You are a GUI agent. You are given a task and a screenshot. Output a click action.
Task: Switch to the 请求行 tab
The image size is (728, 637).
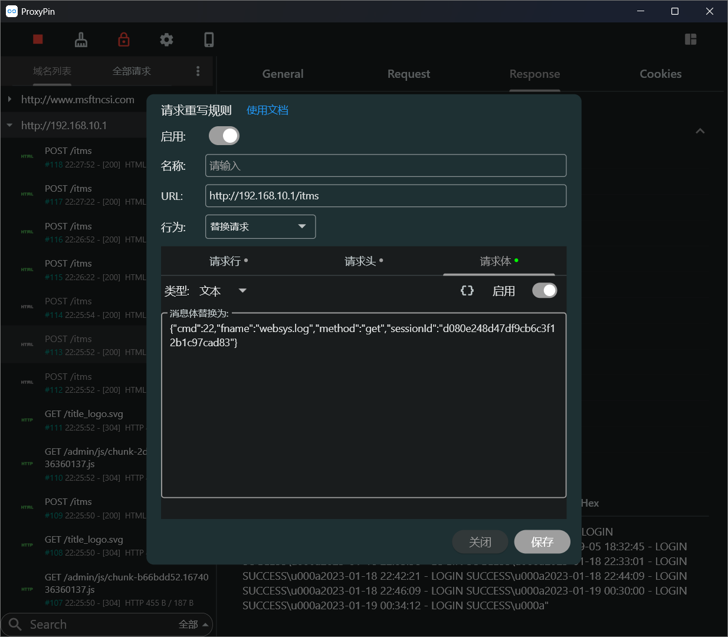coord(228,261)
